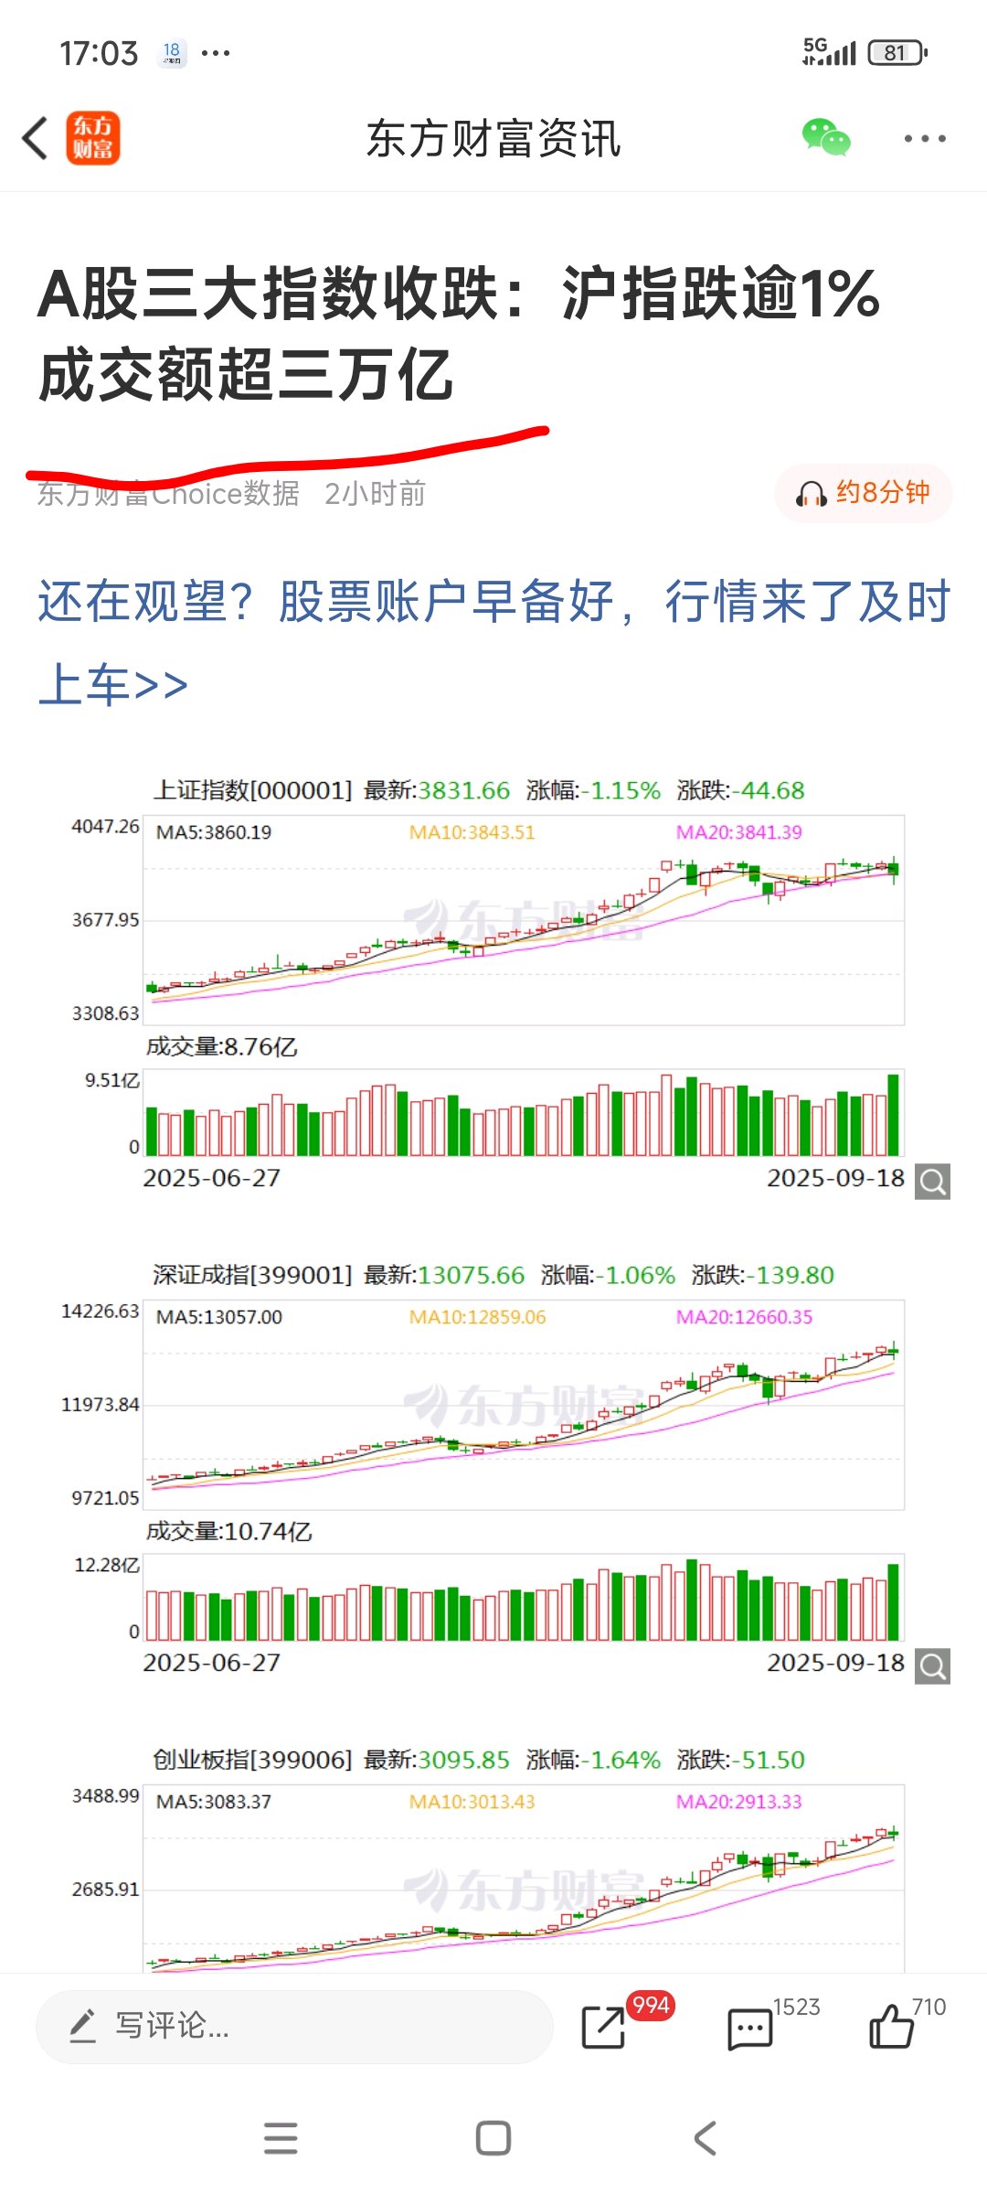Viewport: 987px width, 2195px height.
Task: Tap 涨跌:-44.68 on Shanghai chart
Action: point(741,790)
